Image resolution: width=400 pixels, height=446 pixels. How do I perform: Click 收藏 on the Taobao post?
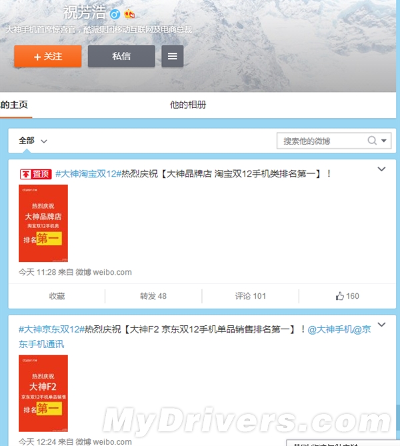click(57, 296)
